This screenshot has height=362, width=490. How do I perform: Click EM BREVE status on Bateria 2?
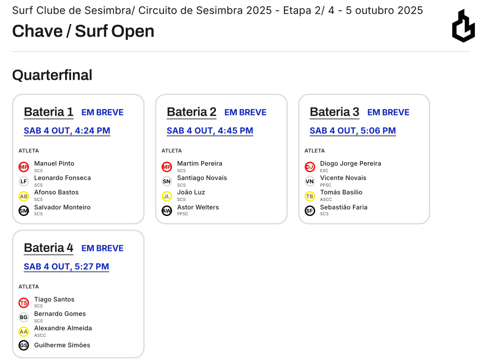[x=245, y=112]
